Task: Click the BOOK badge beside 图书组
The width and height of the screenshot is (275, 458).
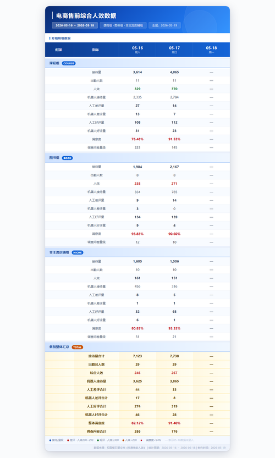Action: tap(67, 158)
